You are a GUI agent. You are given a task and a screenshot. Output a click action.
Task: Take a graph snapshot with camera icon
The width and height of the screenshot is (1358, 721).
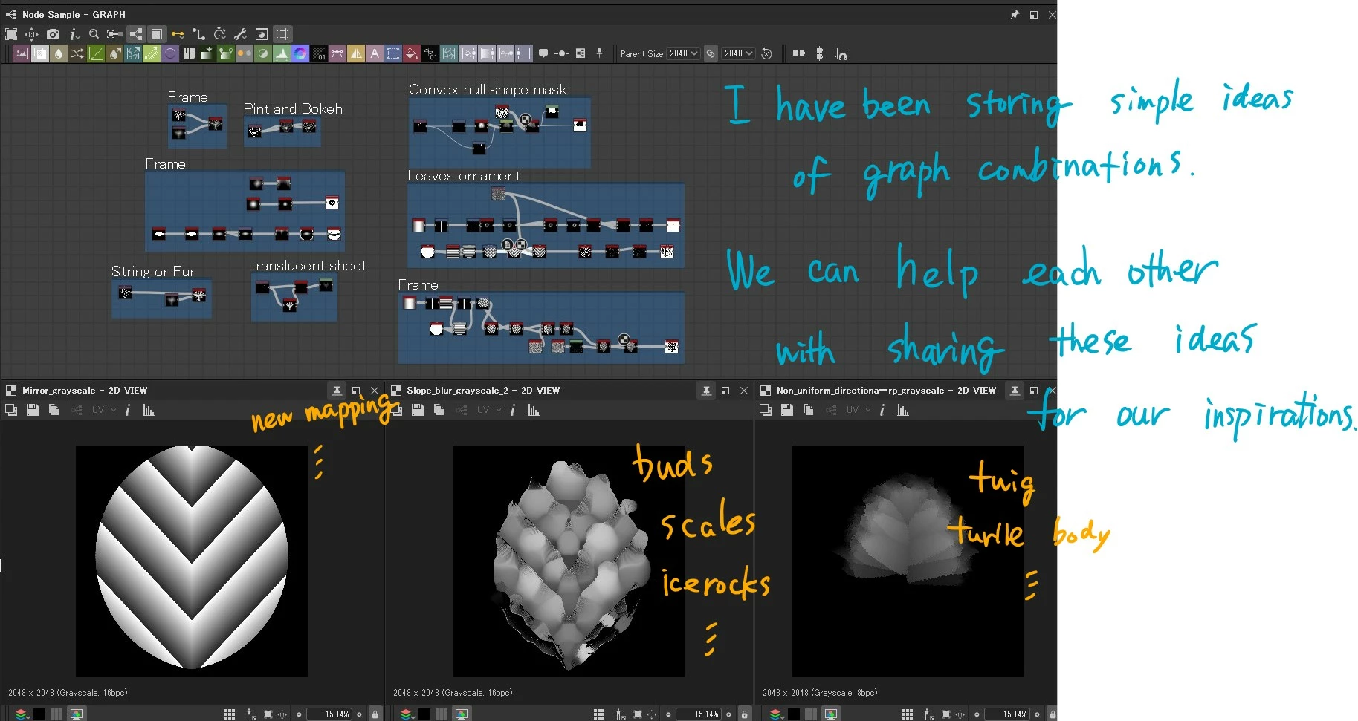tap(53, 34)
